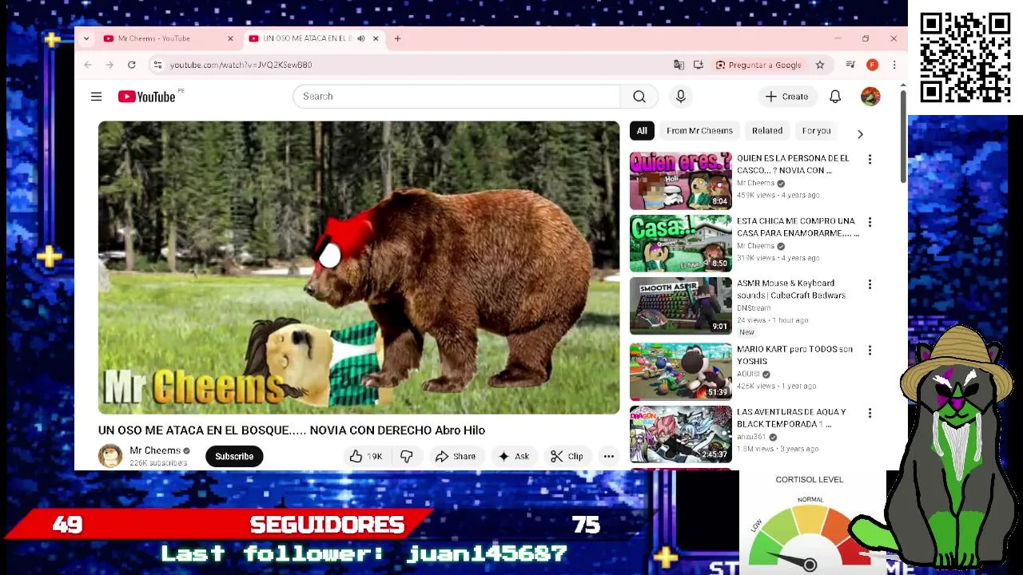The image size is (1023, 575).
Task: Open the account avatar menu
Action: tap(870, 97)
